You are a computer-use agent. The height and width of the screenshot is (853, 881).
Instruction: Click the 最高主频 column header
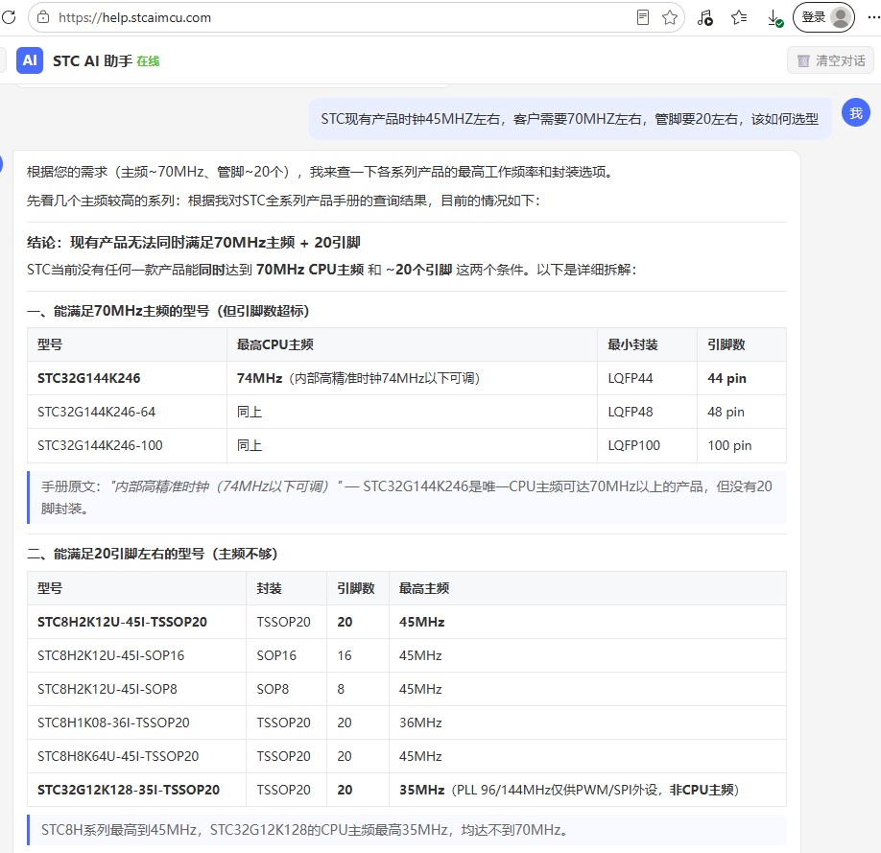point(587,588)
